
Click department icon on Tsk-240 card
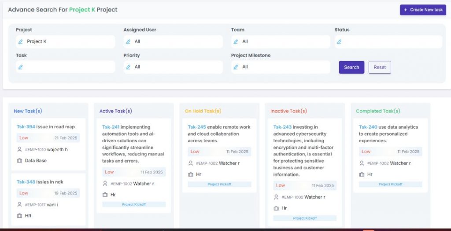[x=362, y=174]
